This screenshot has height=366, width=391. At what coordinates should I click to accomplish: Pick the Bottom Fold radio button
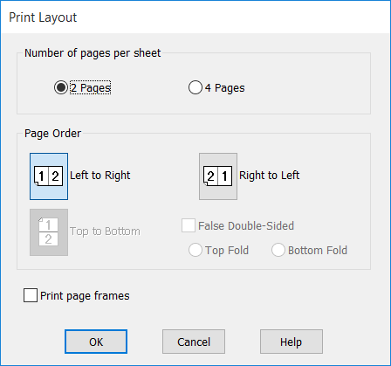pyautogui.click(x=278, y=250)
